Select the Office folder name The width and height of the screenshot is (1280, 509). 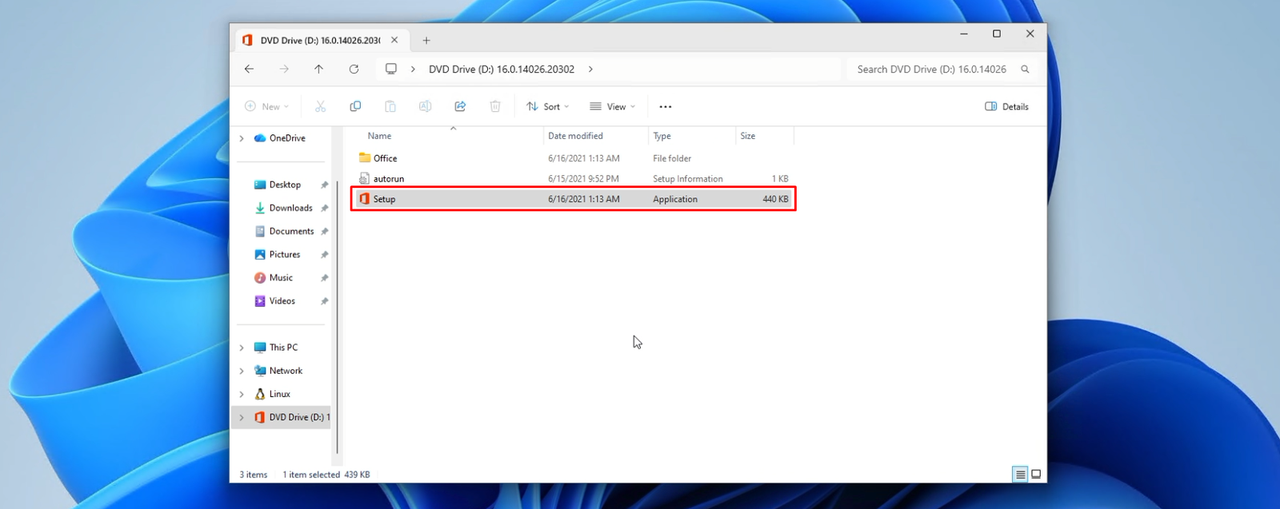coord(385,158)
